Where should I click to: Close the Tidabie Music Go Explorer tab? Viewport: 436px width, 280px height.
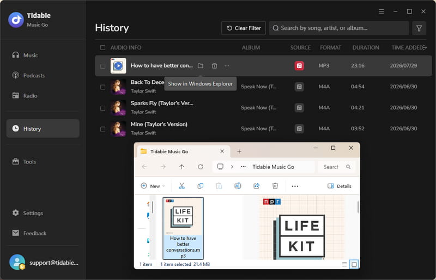[222, 151]
